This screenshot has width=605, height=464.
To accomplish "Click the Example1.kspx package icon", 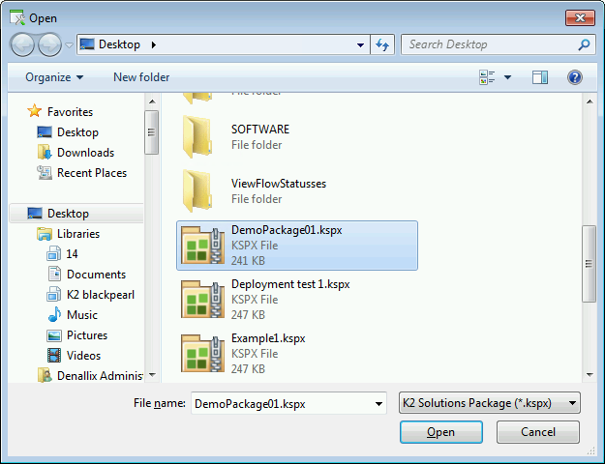I will click(202, 354).
